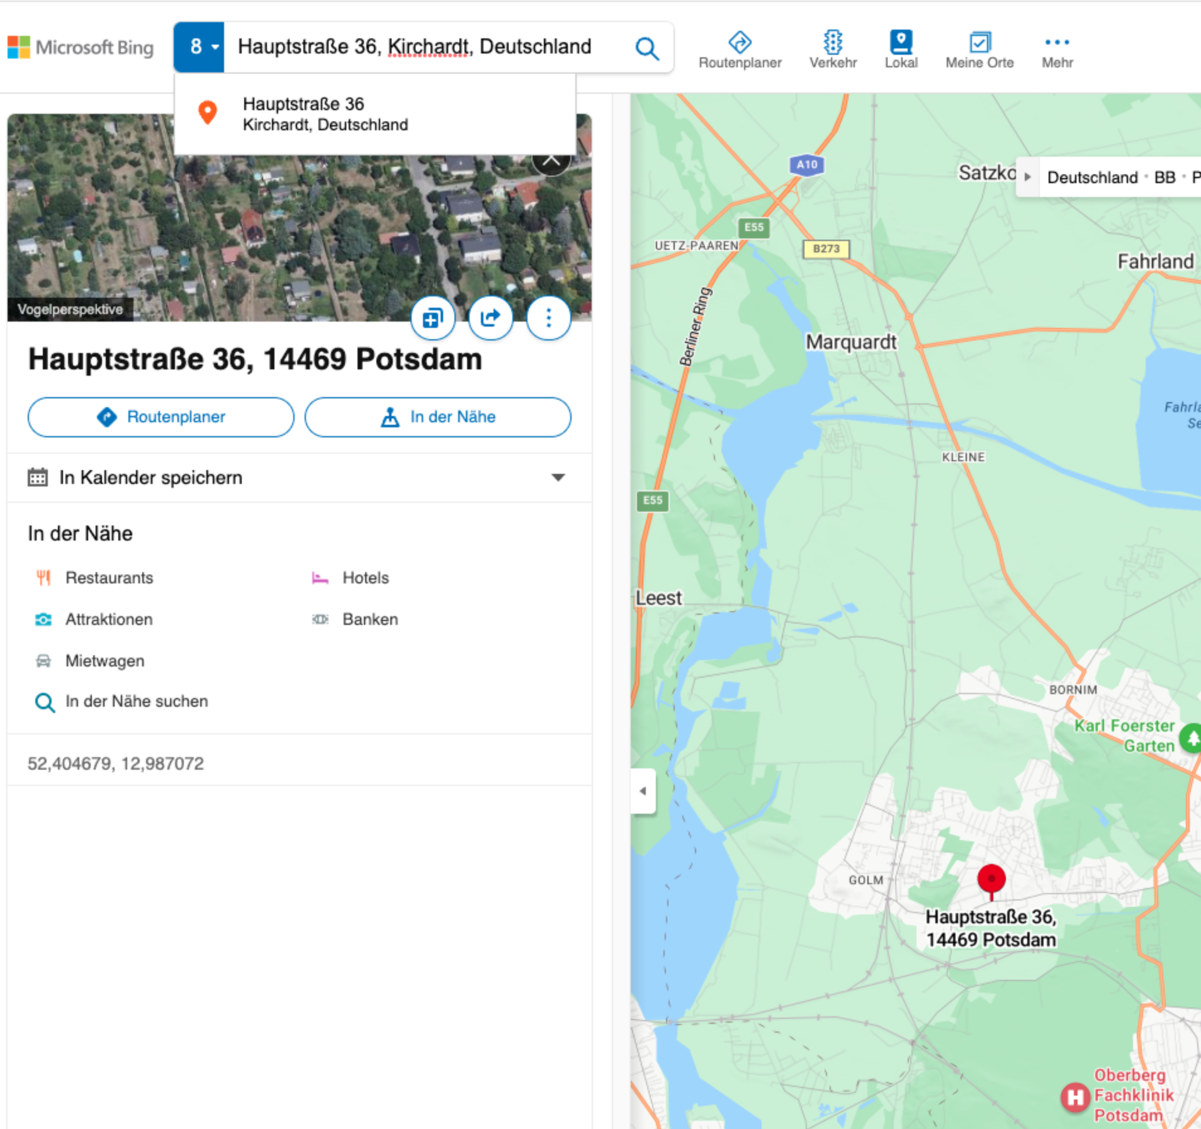1201x1129 pixels.
Task: Collapse the left info panel with the arrow
Action: coord(643,790)
